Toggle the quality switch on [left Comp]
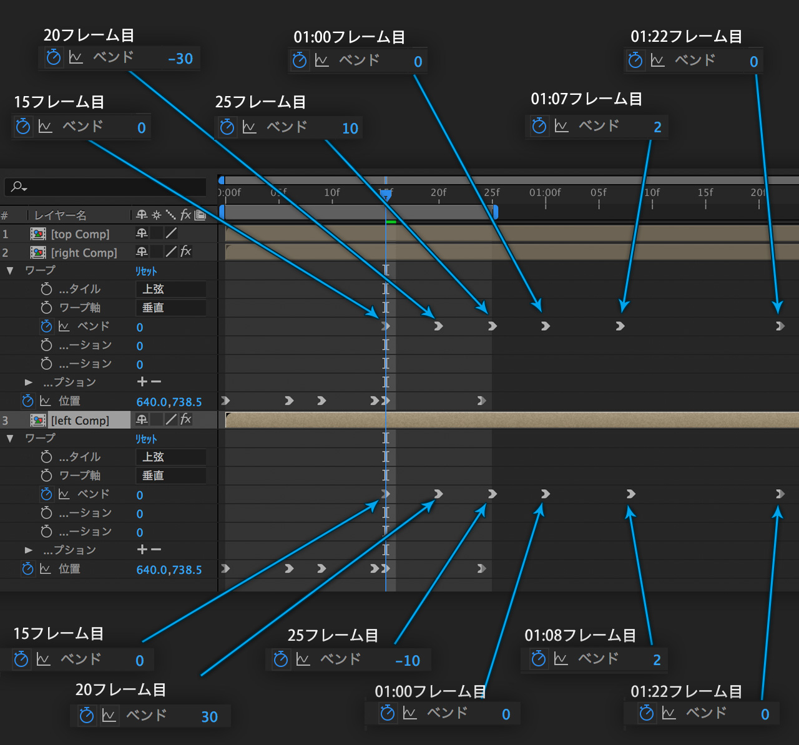This screenshot has width=799, height=745. click(171, 420)
